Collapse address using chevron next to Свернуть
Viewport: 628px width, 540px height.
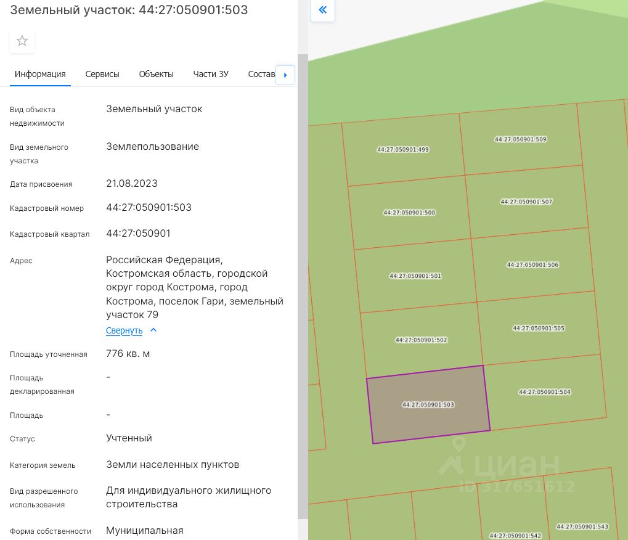point(153,330)
